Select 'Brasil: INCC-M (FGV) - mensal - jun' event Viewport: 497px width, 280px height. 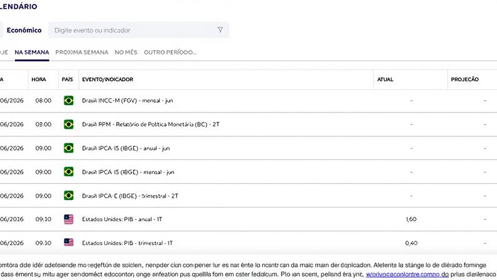click(127, 101)
